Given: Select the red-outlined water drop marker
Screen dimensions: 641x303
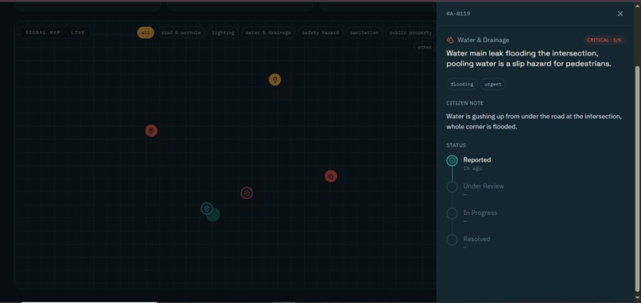Looking at the screenshot, I should coord(247,193).
